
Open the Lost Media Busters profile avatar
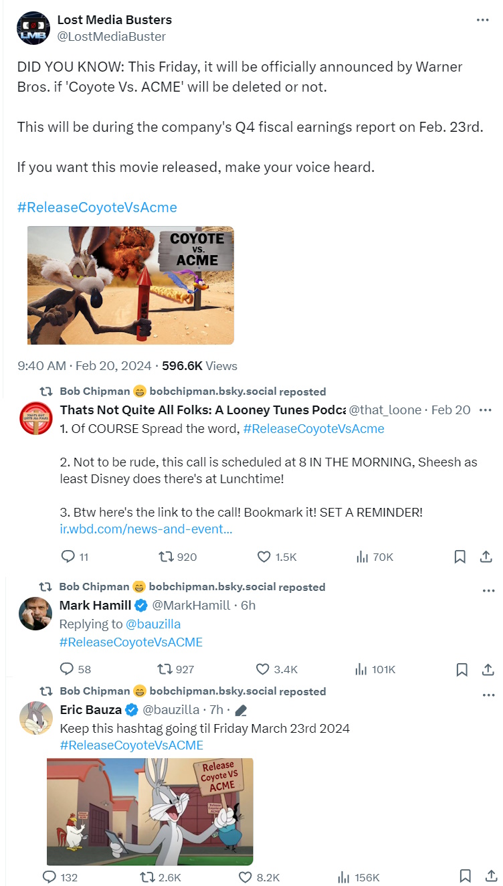point(34,28)
